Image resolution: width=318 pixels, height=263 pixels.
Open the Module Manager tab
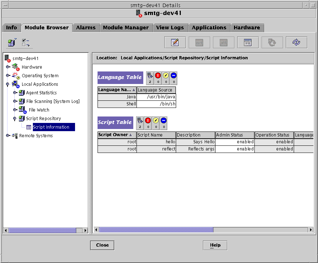(x=126, y=28)
